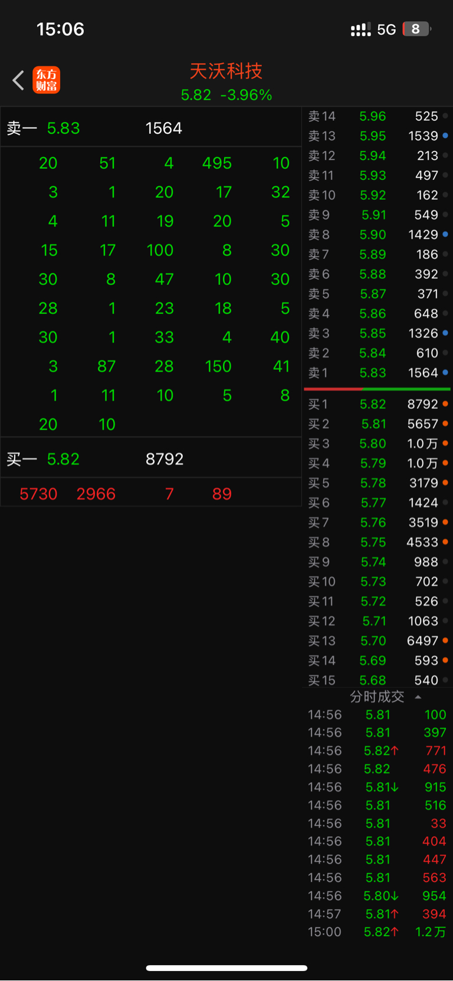Tap the home indicator bar
453x981 pixels.
tap(226, 968)
